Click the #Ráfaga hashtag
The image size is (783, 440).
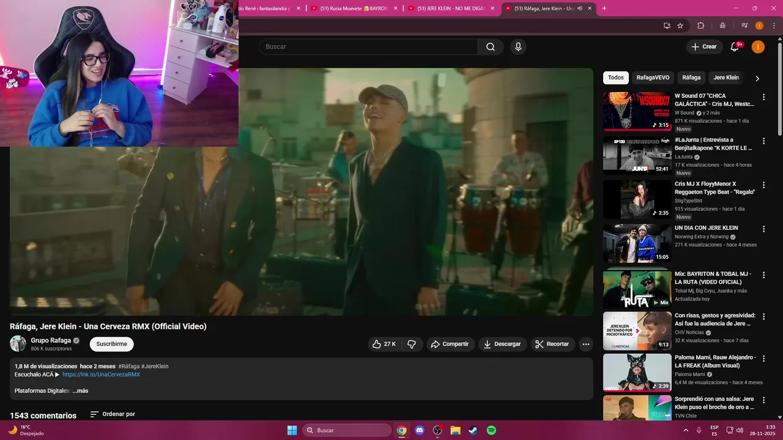tap(128, 366)
